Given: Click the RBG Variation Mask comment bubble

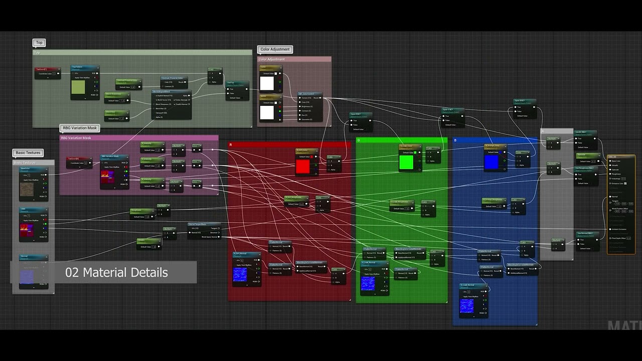Looking at the screenshot, I should click(80, 128).
